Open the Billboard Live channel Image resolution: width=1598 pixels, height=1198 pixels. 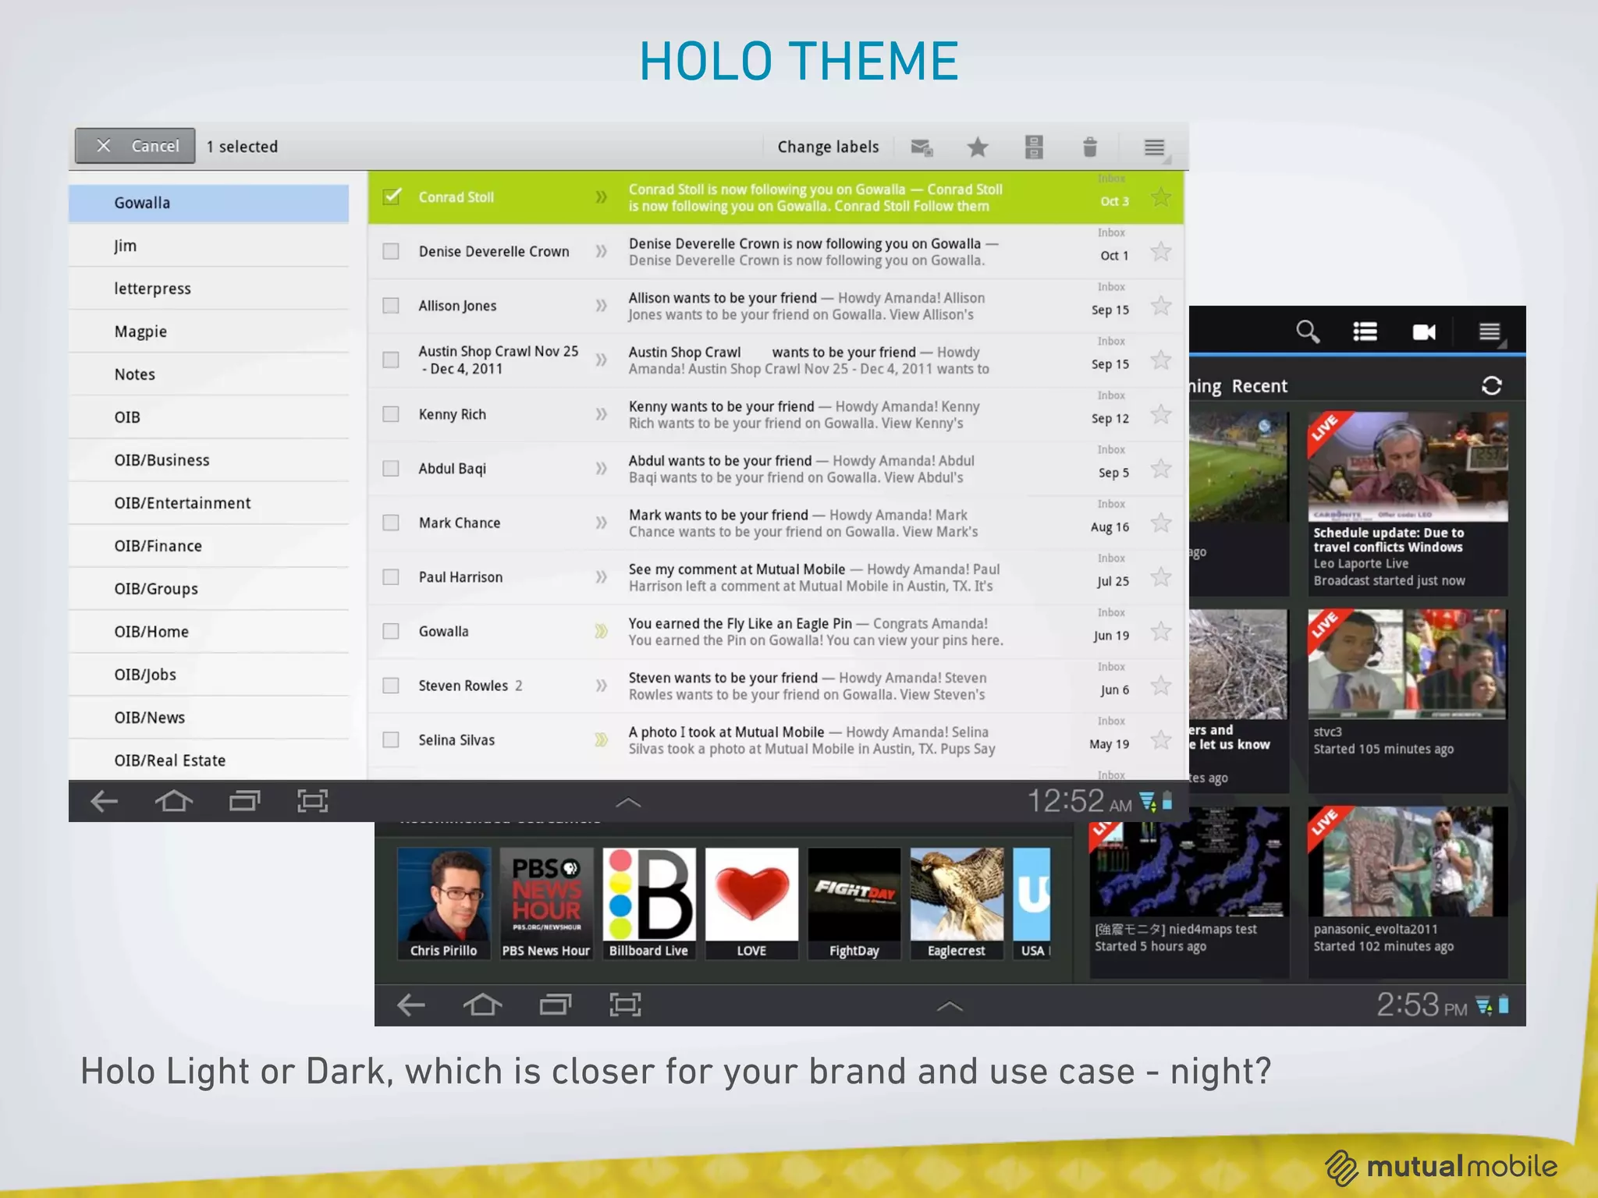pos(649,903)
